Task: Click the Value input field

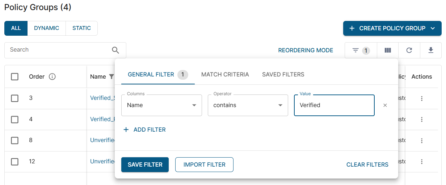Action: [x=334, y=105]
